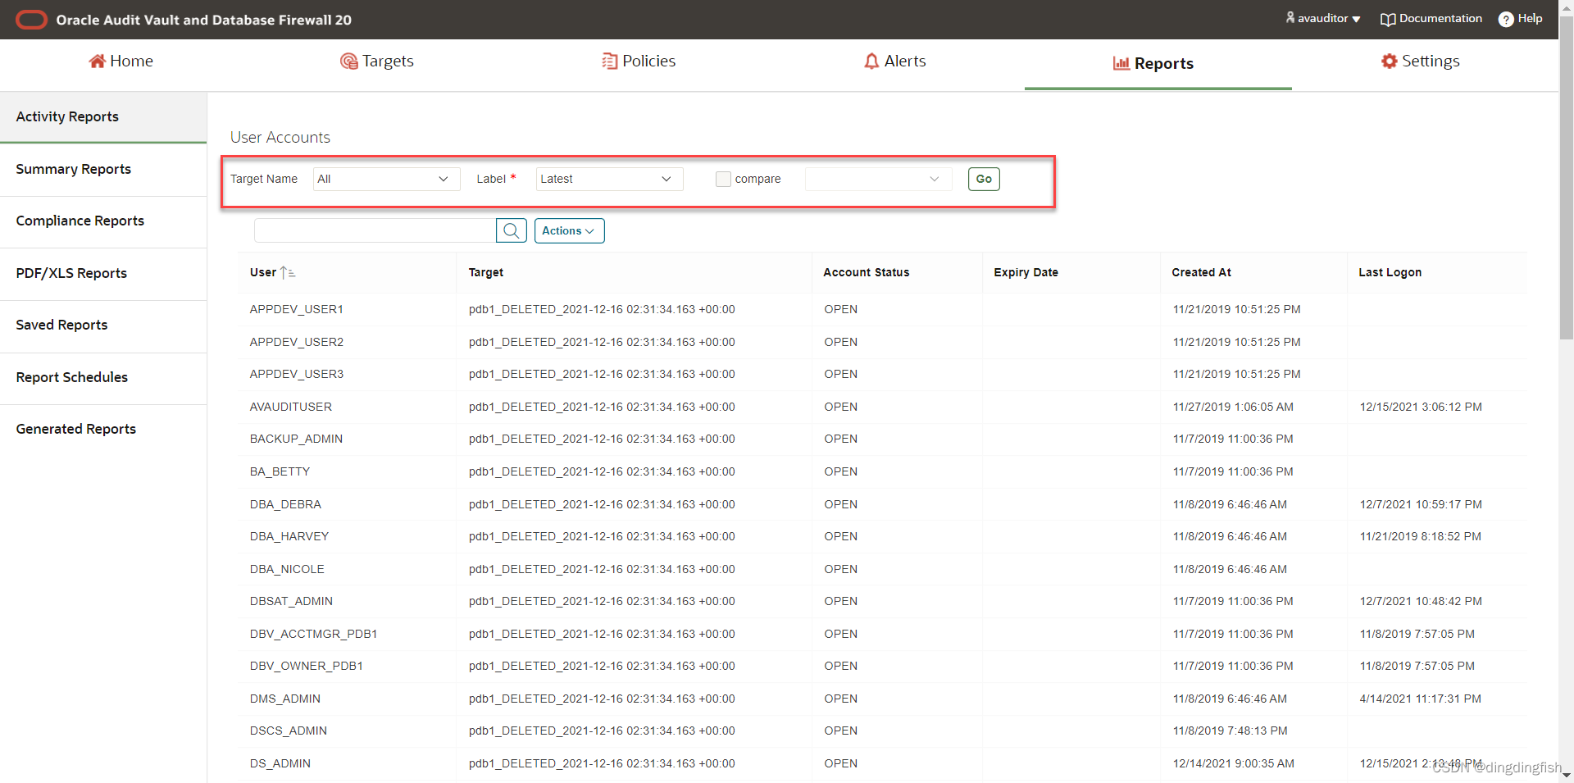The image size is (1574, 783).
Task: Click the Home house icon
Action: pyautogui.click(x=97, y=61)
